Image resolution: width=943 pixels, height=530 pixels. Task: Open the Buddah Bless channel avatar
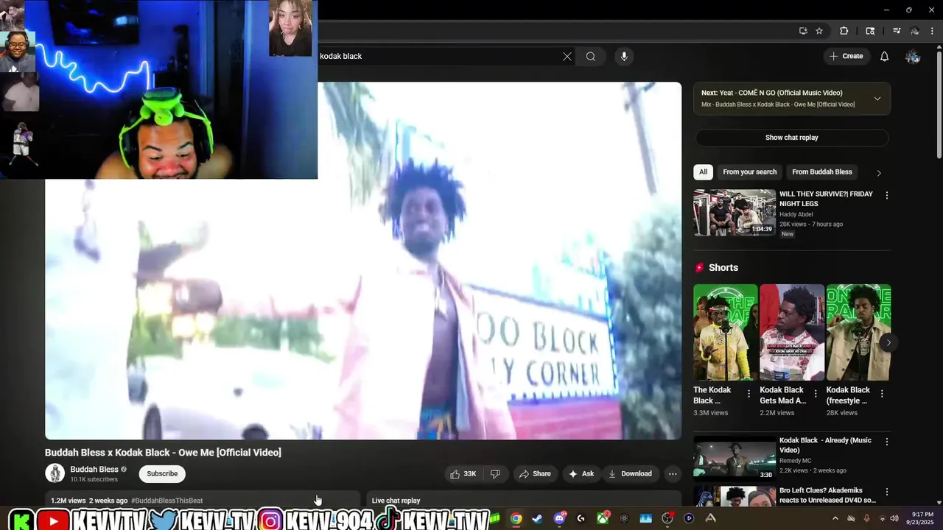(x=55, y=473)
